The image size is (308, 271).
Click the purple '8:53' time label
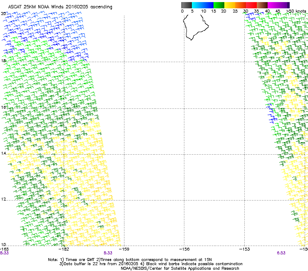pos(281,253)
